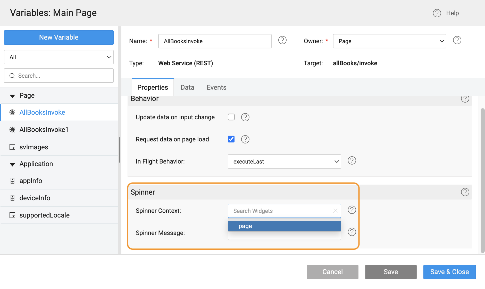Click the globe icon next to AllBooksInvoke1
This screenshot has height=289, width=485.
12,130
